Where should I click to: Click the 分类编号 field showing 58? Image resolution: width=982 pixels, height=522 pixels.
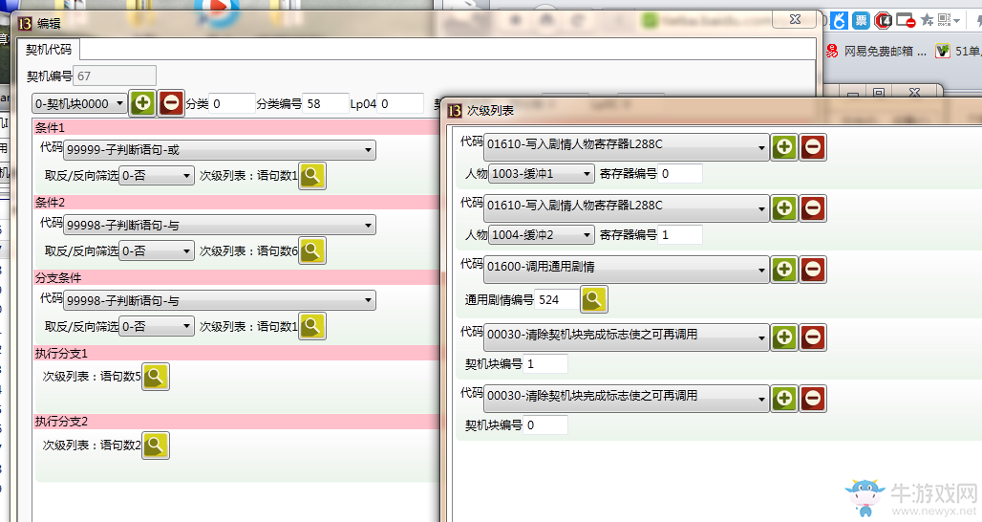(x=326, y=103)
